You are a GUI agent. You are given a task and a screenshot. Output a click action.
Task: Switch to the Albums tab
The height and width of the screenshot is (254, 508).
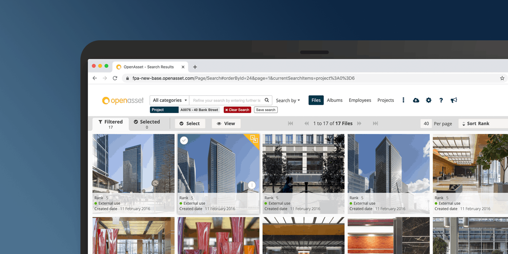[x=335, y=100]
